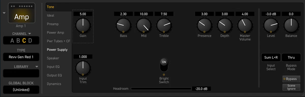
Task: Open the Bypass Mode Thru dropdown
Action: pyautogui.click(x=291, y=57)
